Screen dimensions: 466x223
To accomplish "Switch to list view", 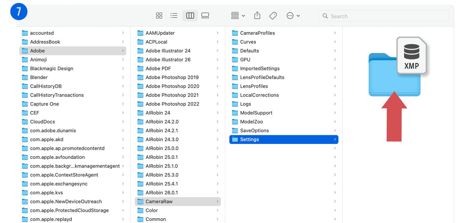I will pos(174,16).
